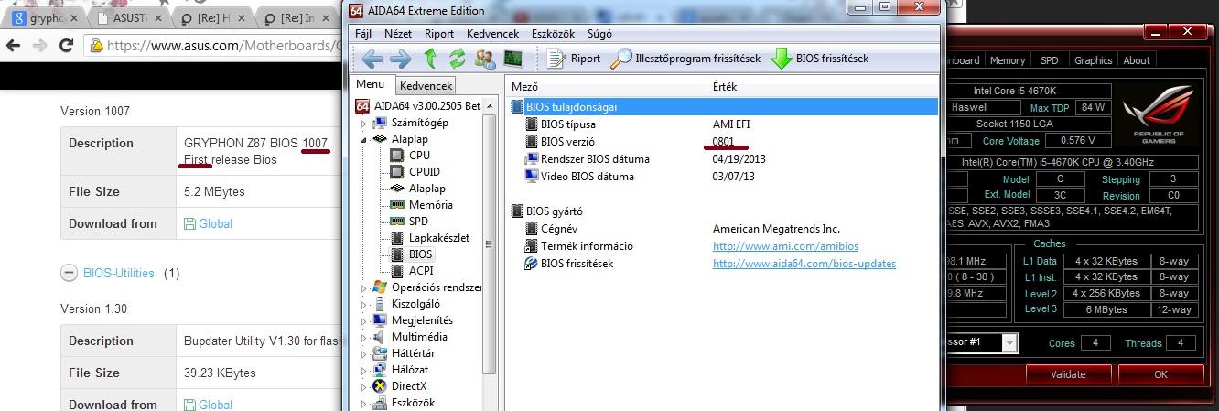Collapse the Alaplap tree node
The width and height of the screenshot is (1219, 411).
click(365, 139)
